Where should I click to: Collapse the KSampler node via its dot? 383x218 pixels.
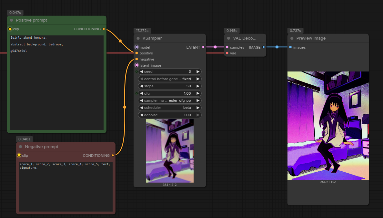click(x=138, y=38)
